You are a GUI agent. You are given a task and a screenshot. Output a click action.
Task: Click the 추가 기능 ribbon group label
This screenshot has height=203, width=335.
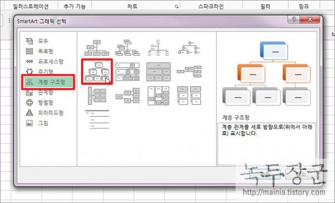click(x=75, y=6)
